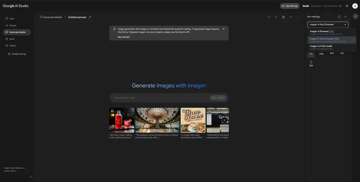Click the reset/refresh prompt icon
The height and width of the screenshot is (182, 360).
[291, 17]
